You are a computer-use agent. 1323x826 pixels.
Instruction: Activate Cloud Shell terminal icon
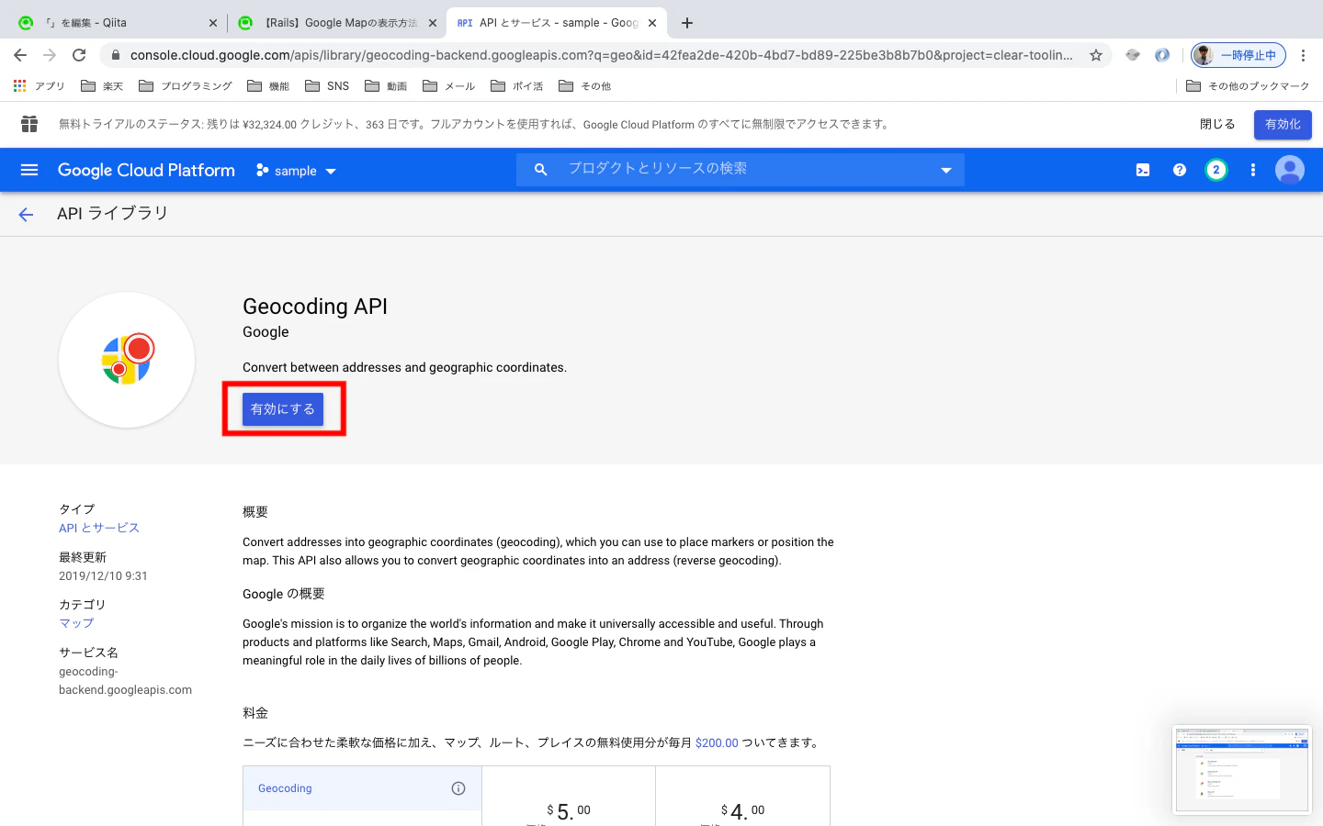[x=1143, y=170]
